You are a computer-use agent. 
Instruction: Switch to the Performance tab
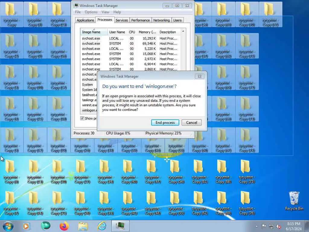tap(141, 20)
